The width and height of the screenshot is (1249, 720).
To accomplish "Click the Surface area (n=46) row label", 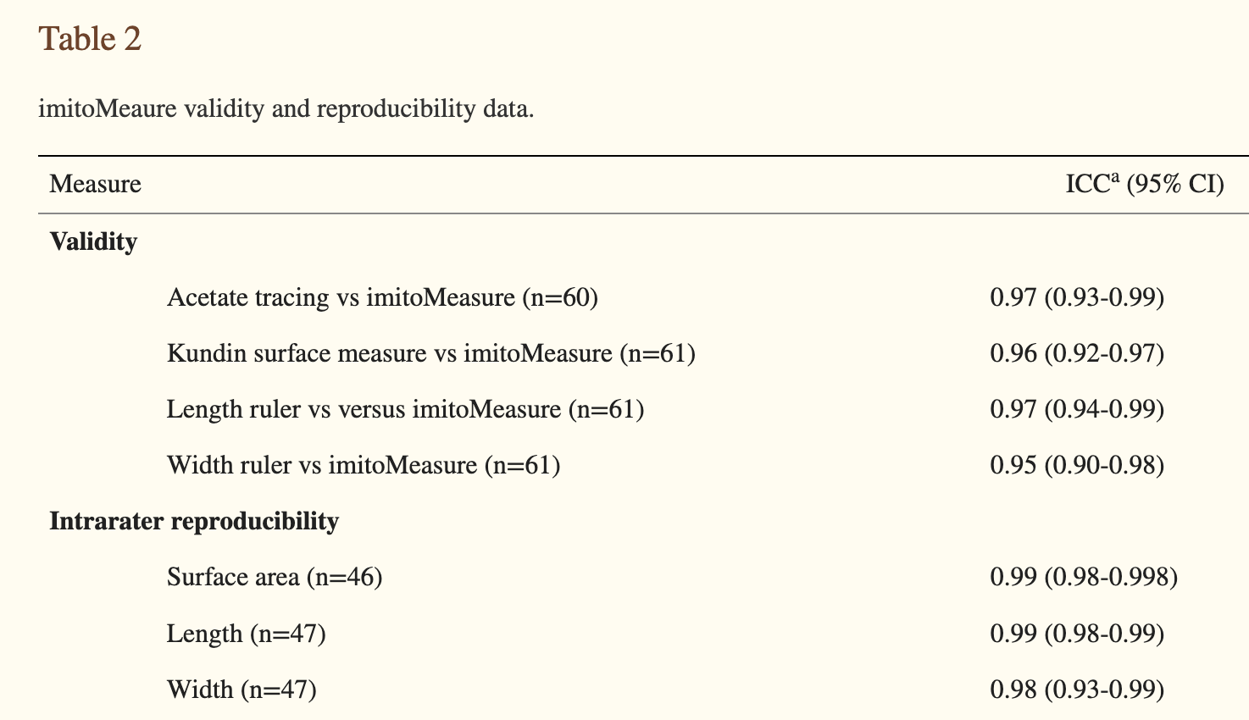I will [x=275, y=577].
